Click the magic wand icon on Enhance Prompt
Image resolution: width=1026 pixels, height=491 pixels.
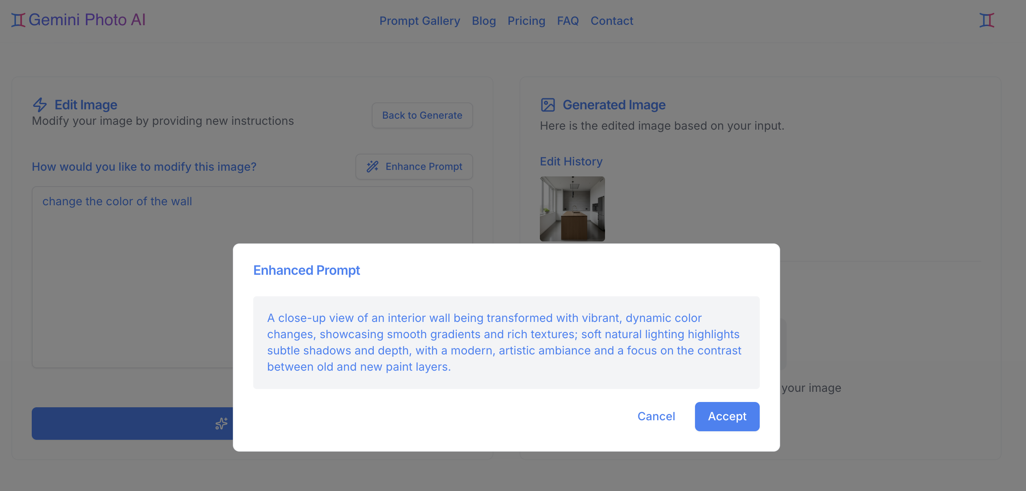click(x=373, y=167)
